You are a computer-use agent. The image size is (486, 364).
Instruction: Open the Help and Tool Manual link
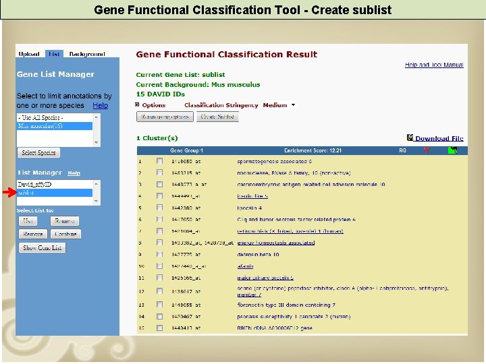tap(434, 65)
